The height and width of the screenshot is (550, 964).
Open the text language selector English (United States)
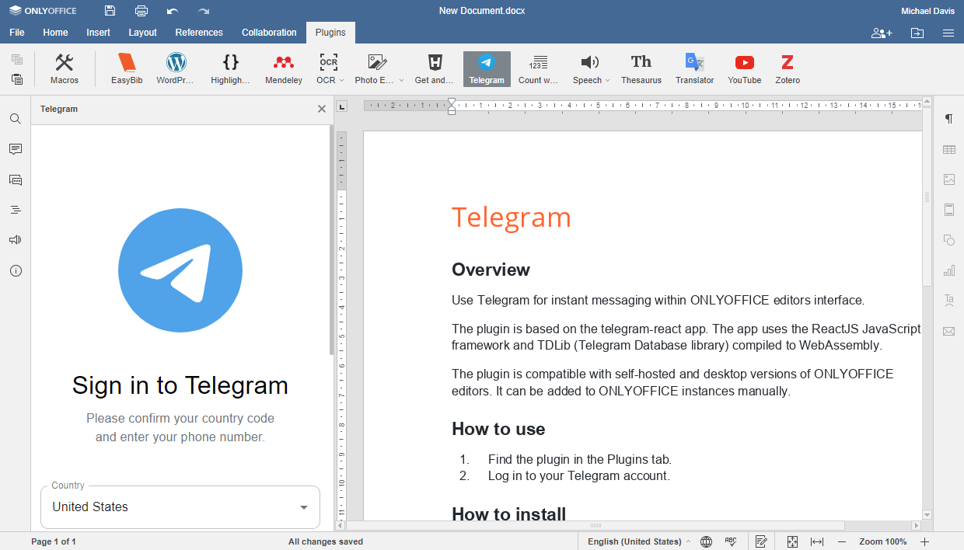click(x=639, y=541)
